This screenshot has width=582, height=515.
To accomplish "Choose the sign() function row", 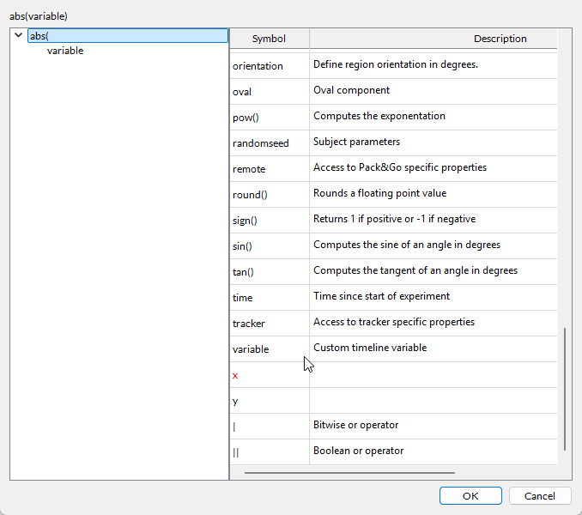I will 245,221.
